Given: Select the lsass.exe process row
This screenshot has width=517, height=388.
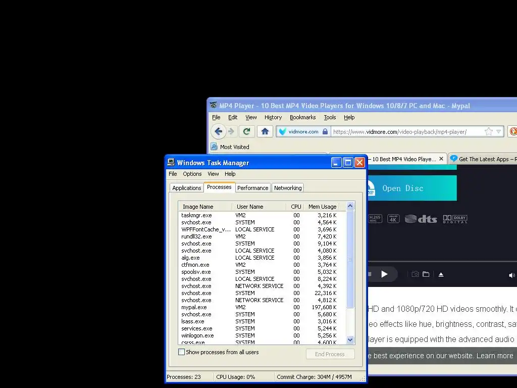Looking at the screenshot, I should (x=262, y=321).
